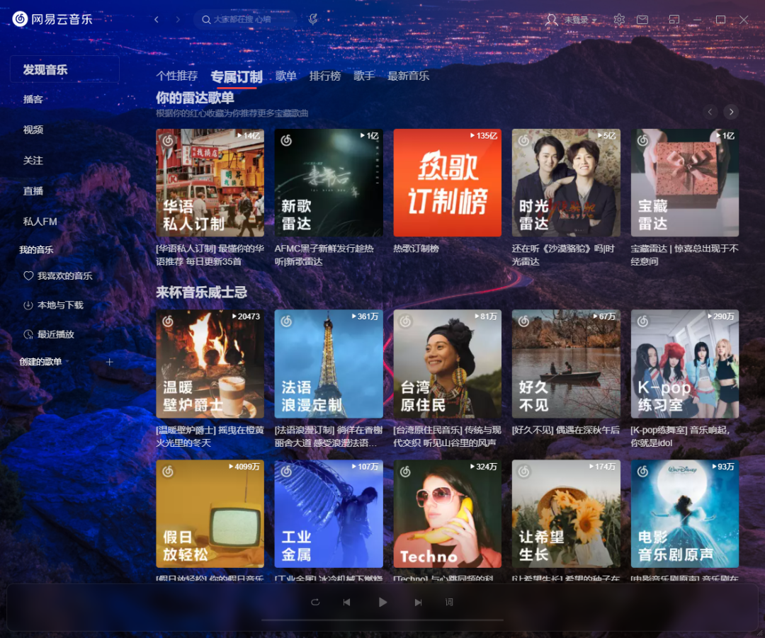Skip to the previous track
The width and height of the screenshot is (765, 638).
click(346, 602)
